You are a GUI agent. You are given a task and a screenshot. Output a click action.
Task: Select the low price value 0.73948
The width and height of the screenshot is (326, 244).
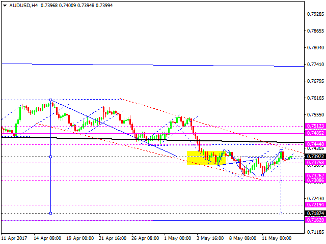pos(86,6)
